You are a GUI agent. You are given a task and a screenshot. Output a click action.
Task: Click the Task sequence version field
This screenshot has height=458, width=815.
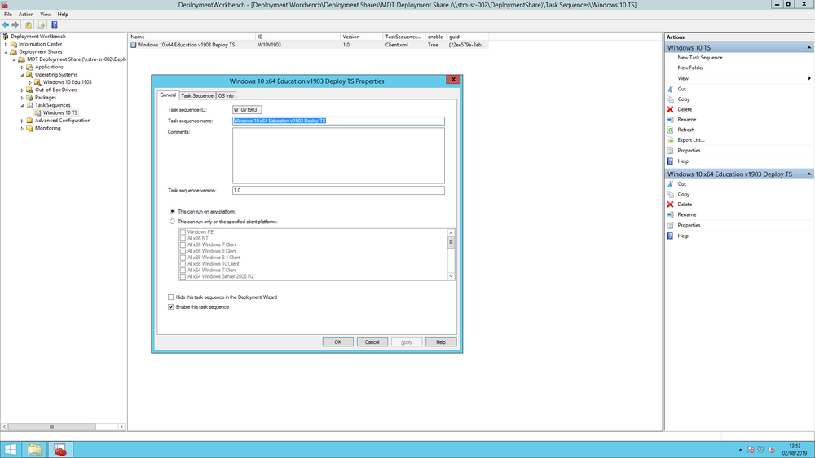pos(338,190)
